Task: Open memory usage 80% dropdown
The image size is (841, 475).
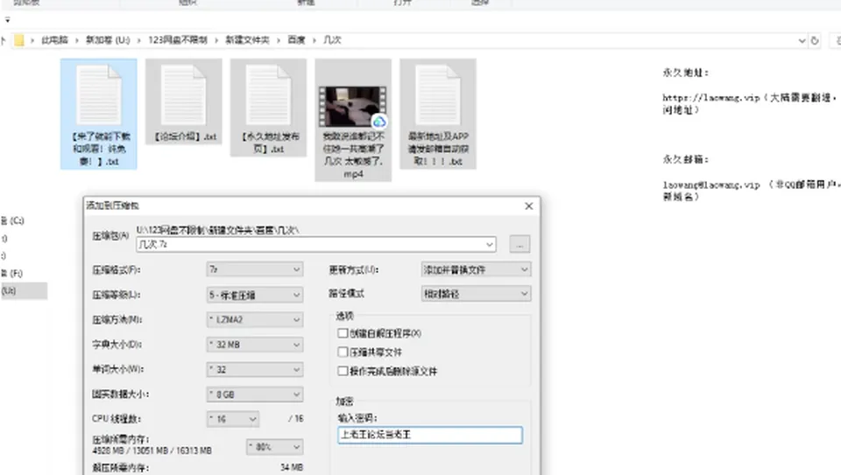Action: [274, 447]
